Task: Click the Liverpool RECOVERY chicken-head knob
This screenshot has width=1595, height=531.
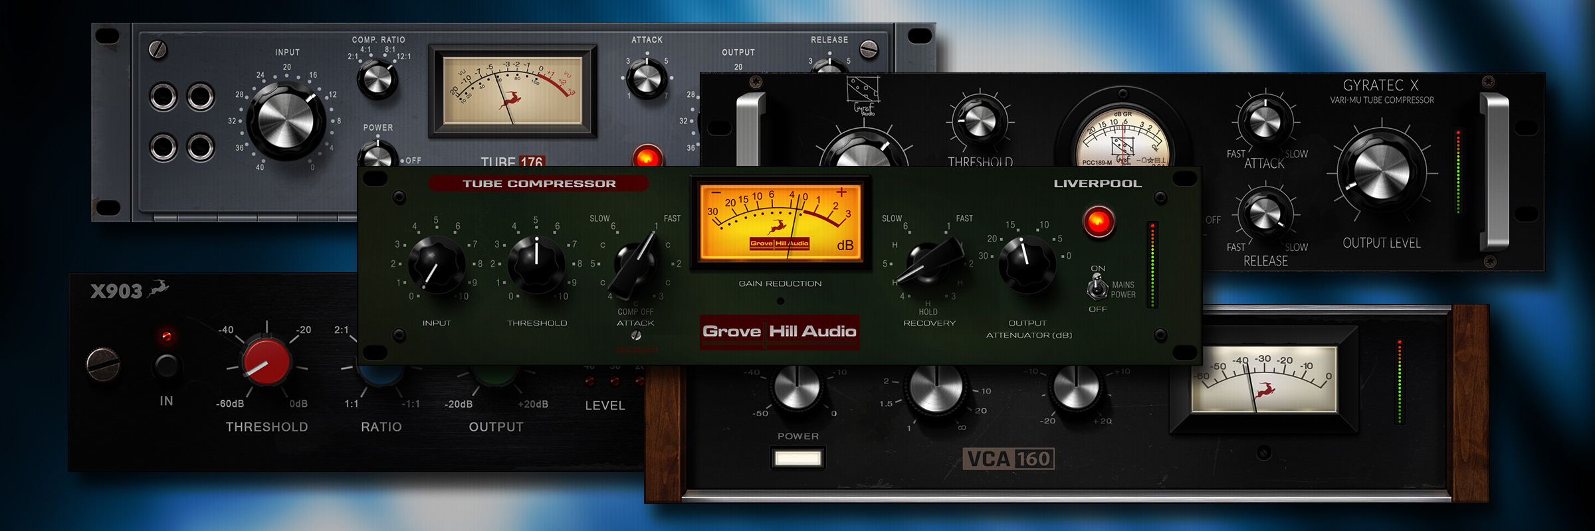Action: point(929,262)
